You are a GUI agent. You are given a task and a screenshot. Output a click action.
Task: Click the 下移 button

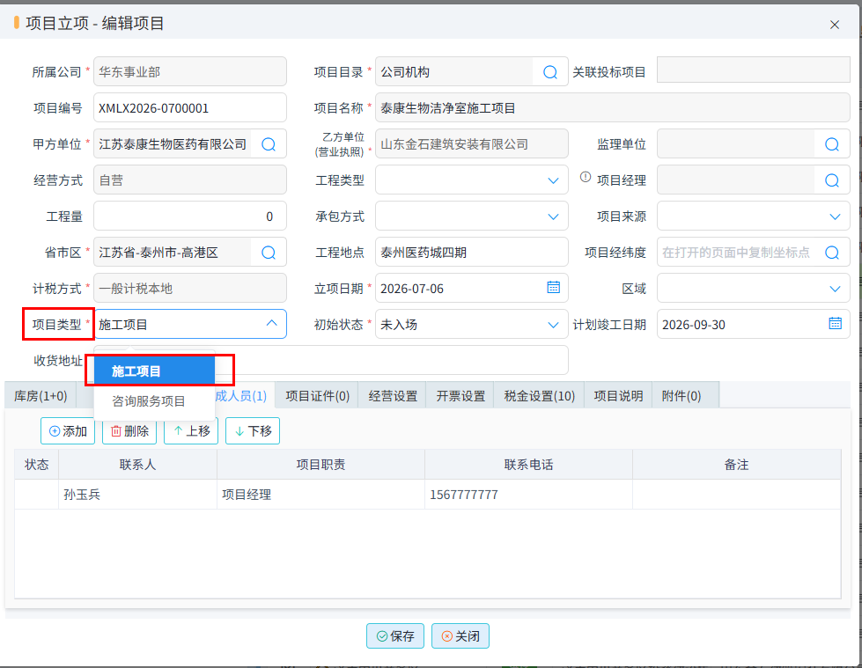tap(253, 430)
